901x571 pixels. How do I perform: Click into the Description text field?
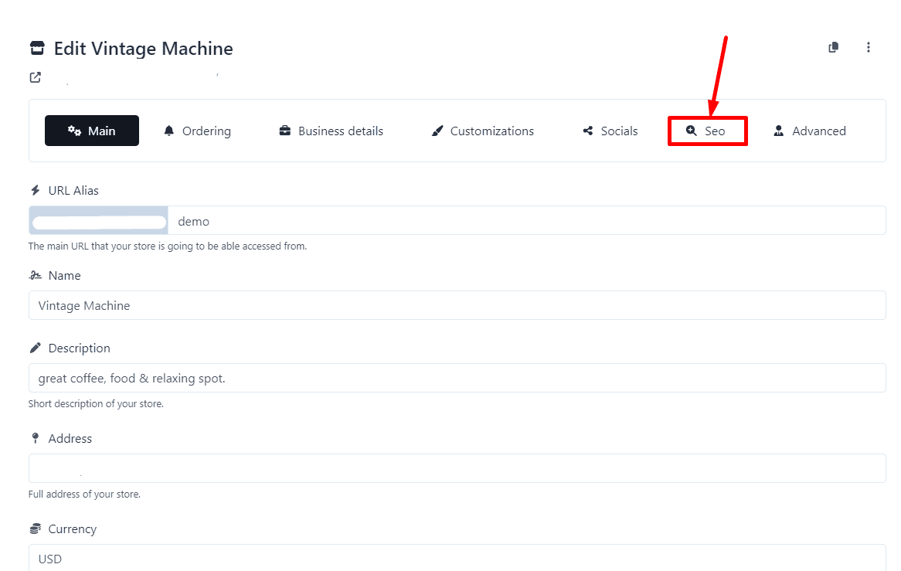coord(457,378)
